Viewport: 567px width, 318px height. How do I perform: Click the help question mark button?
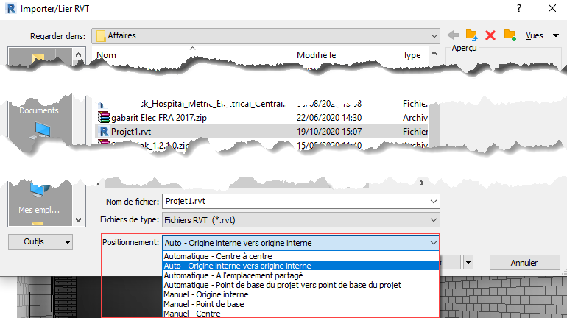[x=519, y=8]
